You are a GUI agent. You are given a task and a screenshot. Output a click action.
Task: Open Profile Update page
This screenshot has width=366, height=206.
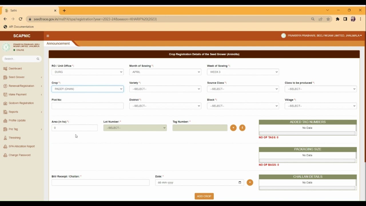17,120
